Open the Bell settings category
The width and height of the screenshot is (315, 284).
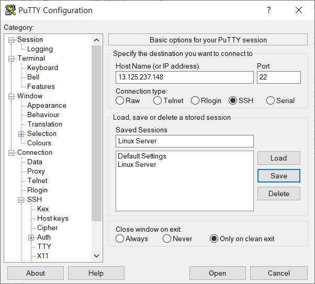point(33,77)
